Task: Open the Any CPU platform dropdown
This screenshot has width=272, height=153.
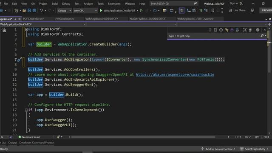Action: click(85, 11)
